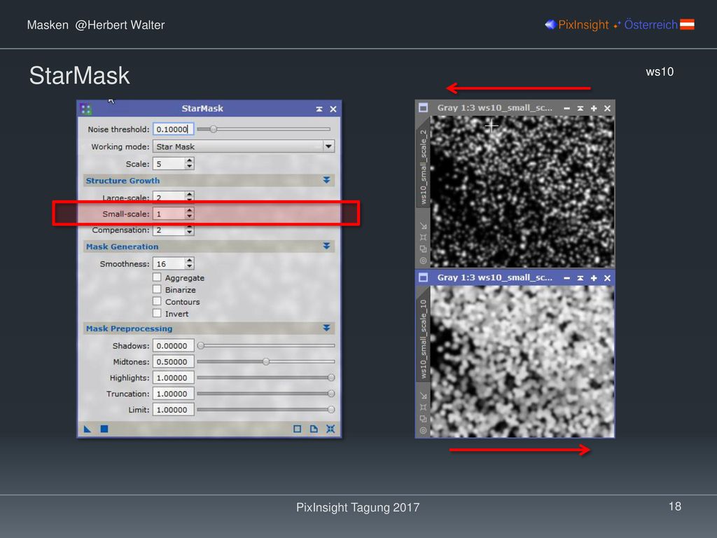717x538 pixels.
Task: Click the Midtones slider handle
Action: 266,361
